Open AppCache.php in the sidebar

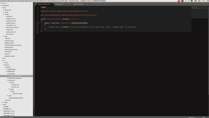point(9,41)
